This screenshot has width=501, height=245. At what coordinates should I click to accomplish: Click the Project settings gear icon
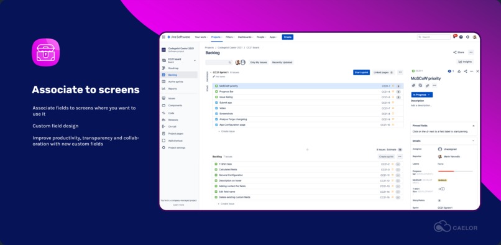(x=163, y=147)
